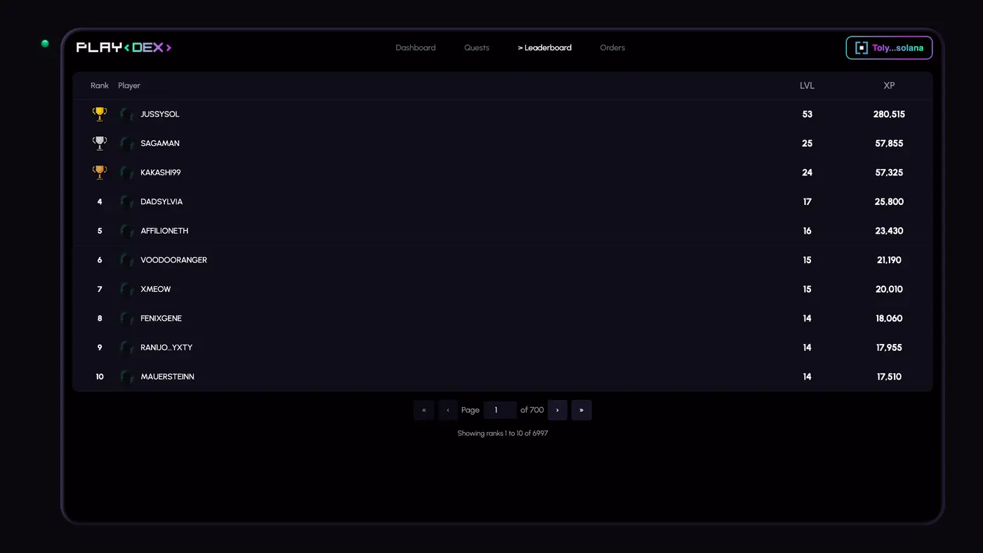Click the XP value 17,510
The height and width of the screenshot is (553, 983).
pos(889,377)
